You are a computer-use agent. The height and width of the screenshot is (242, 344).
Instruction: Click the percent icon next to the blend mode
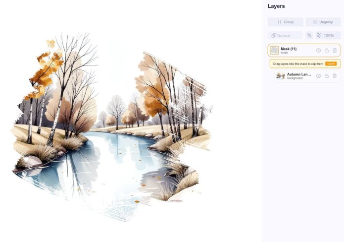pos(309,35)
